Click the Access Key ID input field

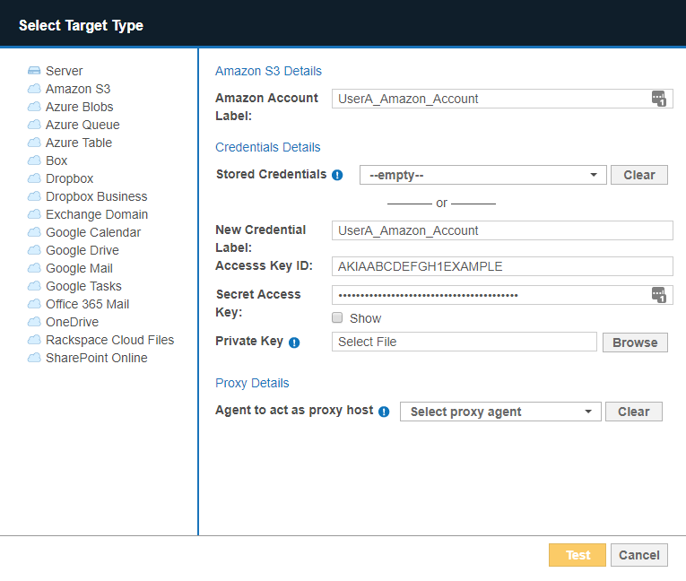click(x=501, y=266)
